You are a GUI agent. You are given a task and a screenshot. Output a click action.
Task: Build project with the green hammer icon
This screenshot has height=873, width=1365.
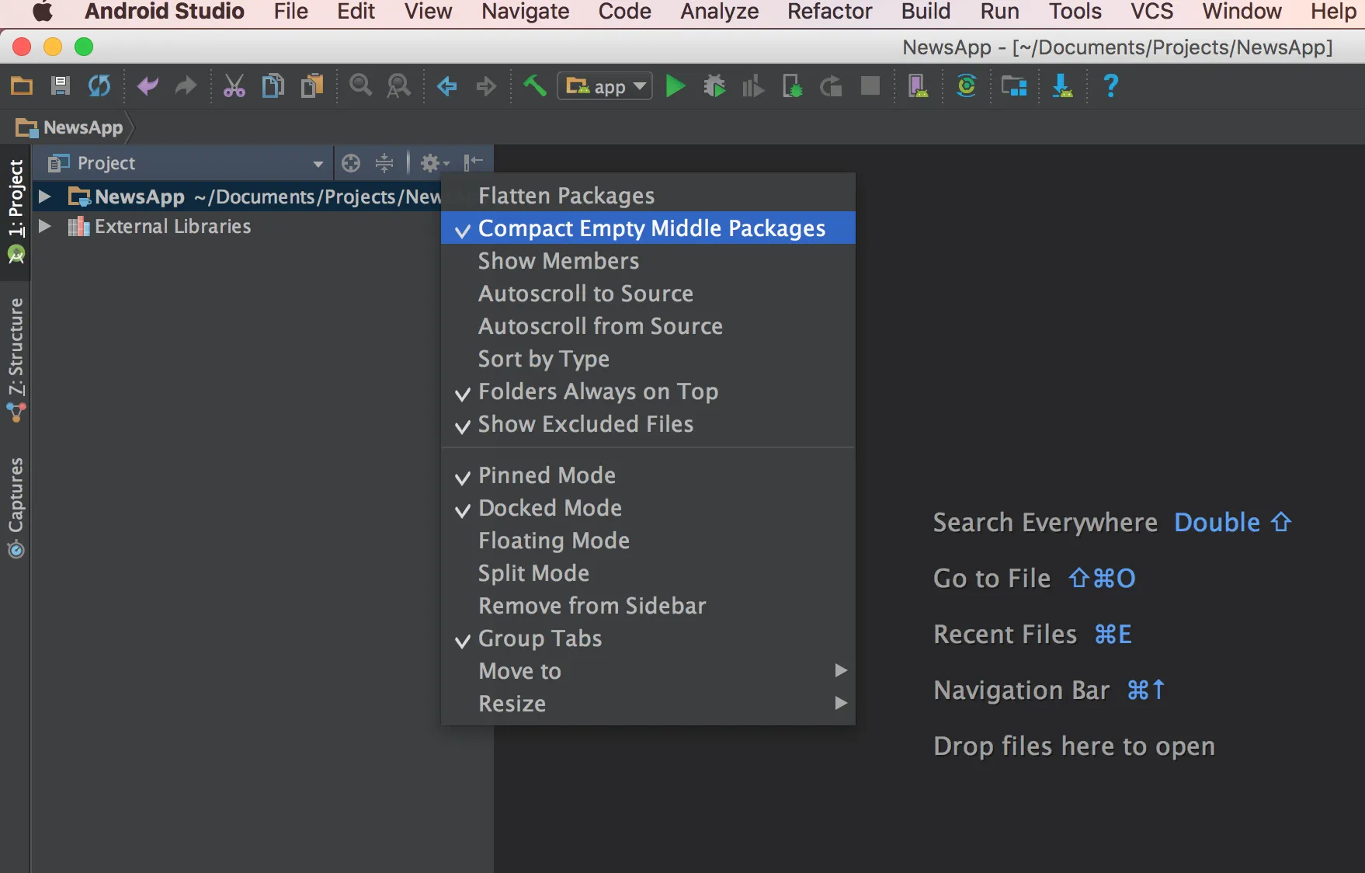click(534, 85)
